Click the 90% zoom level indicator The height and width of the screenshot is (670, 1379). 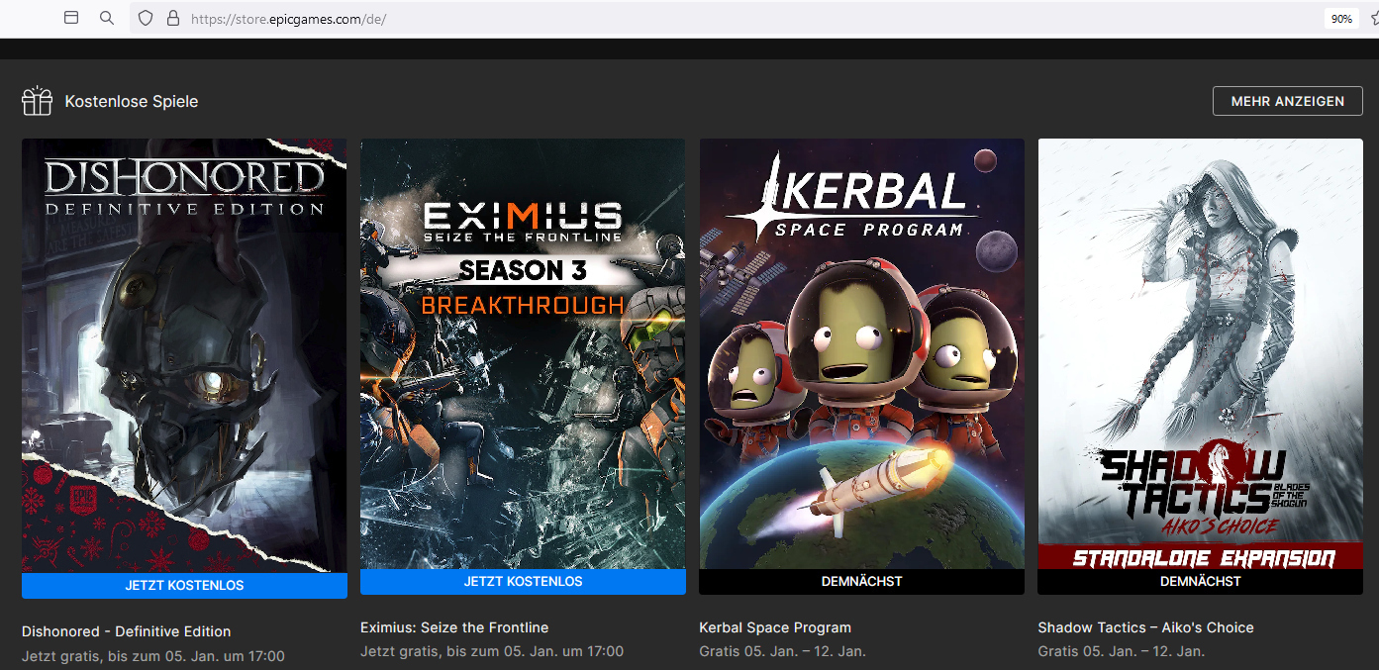coord(1341,19)
